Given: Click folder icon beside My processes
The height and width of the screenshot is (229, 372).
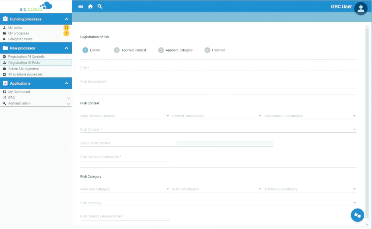Looking at the screenshot, I should point(4,33).
